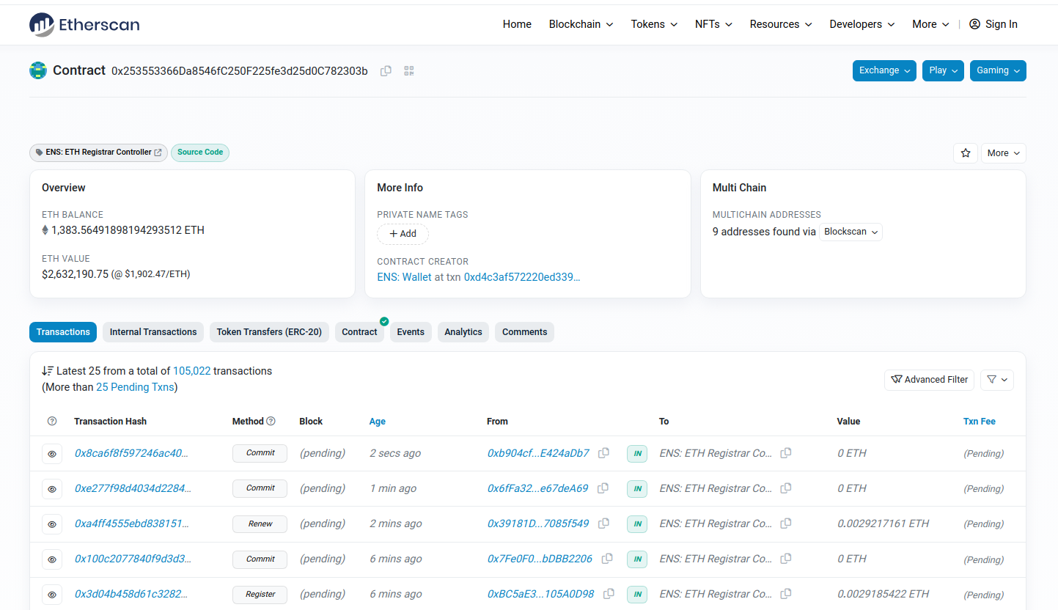1058x610 pixels.
Task: Add contract to watch list with star
Action: 966,152
